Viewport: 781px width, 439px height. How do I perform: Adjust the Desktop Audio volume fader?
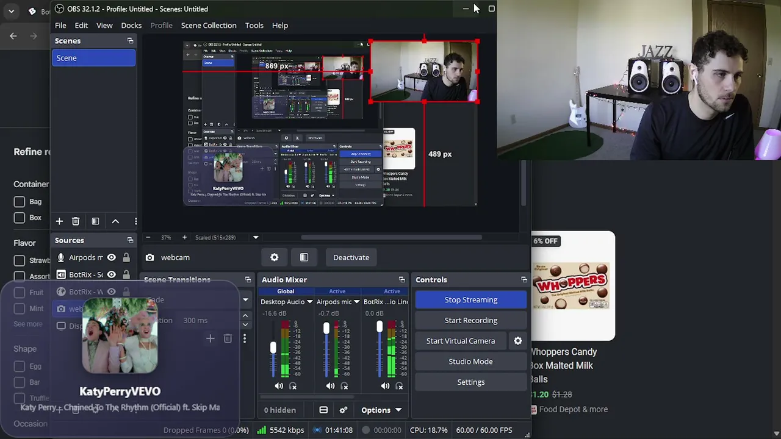coord(273,348)
